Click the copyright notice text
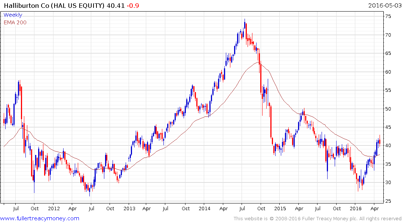 coord(317,219)
